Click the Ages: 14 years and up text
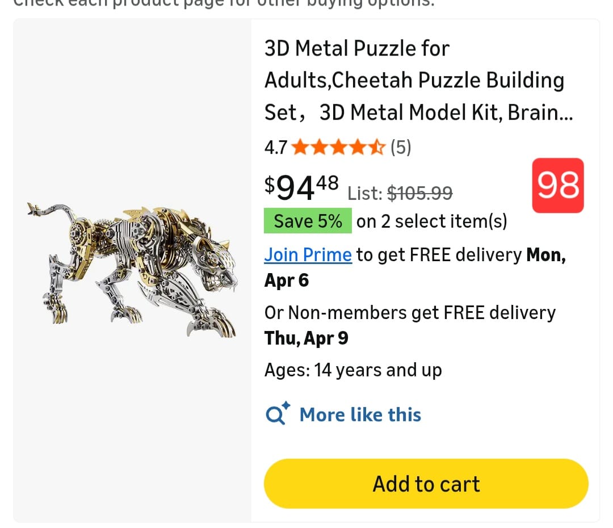613x528 pixels. pos(352,370)
